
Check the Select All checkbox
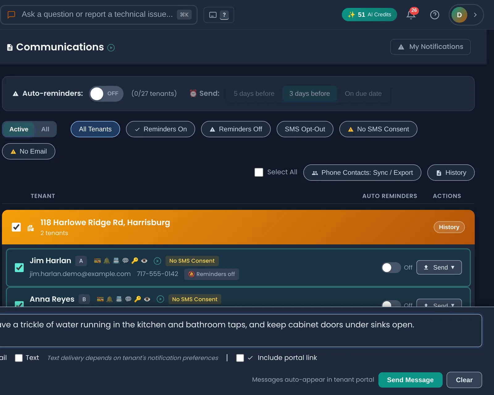[x=259, y=172]
